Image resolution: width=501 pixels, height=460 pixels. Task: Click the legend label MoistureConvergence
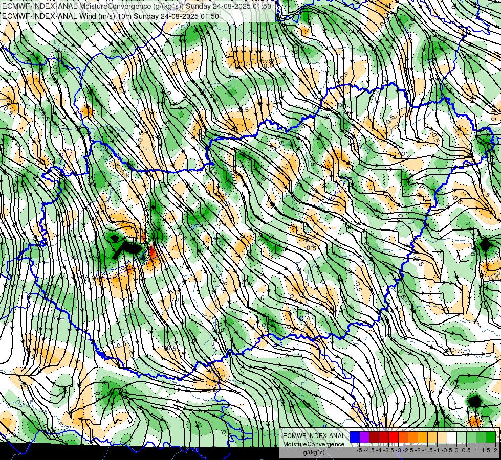click(314, 444)
